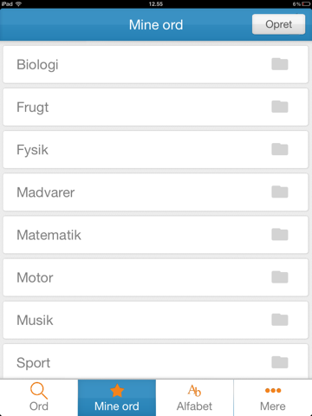Open the Madvarer list entry
312x416 pixels.
point(156,192)
